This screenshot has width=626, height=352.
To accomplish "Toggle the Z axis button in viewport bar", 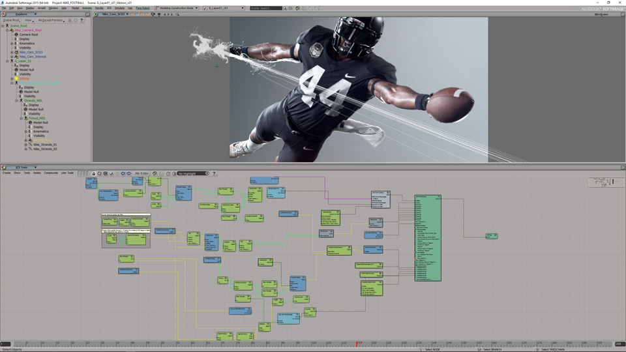I will (171, 14).
